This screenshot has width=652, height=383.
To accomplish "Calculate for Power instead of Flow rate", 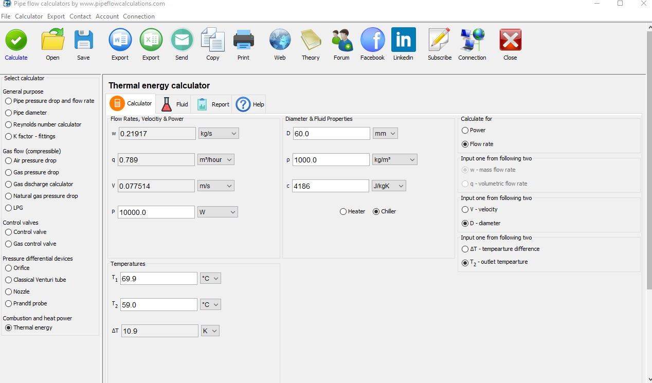I will pyautogui.click(x=464, y=130).
